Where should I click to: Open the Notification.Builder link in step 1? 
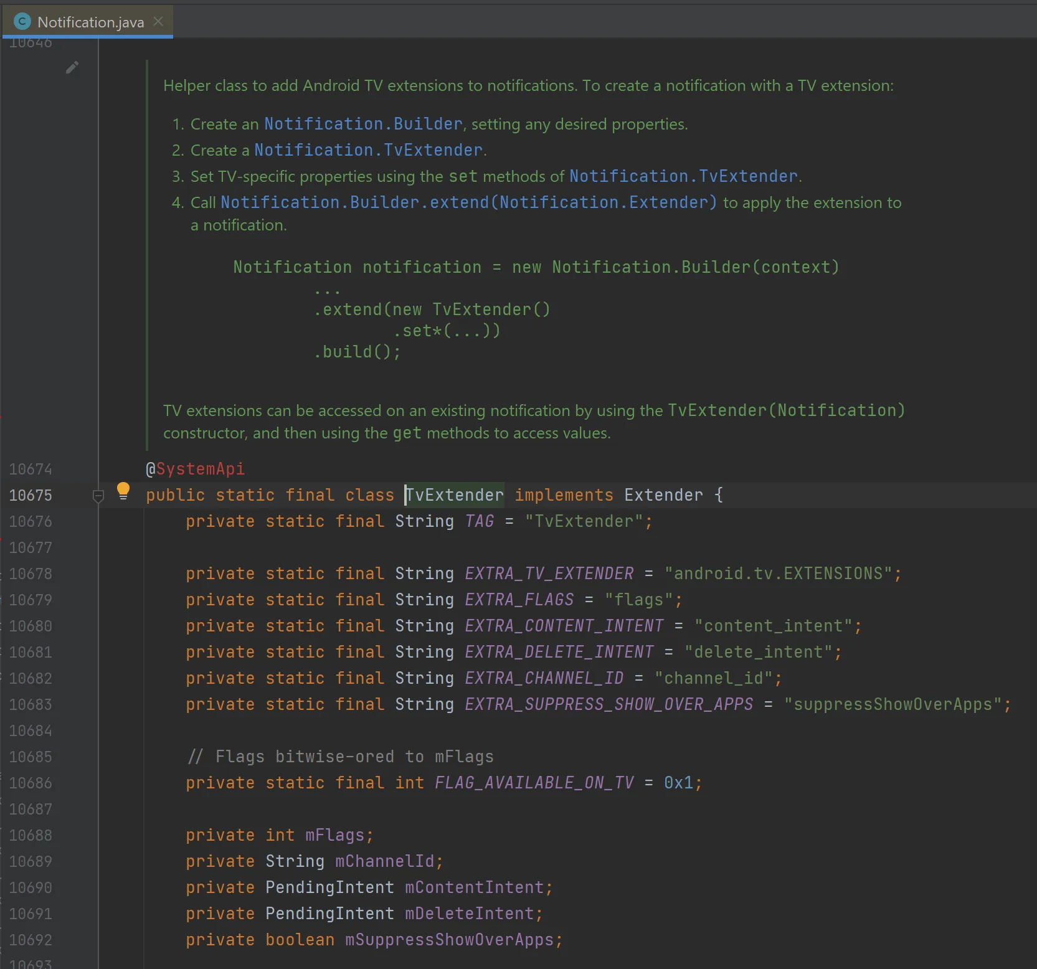point(363,124)
